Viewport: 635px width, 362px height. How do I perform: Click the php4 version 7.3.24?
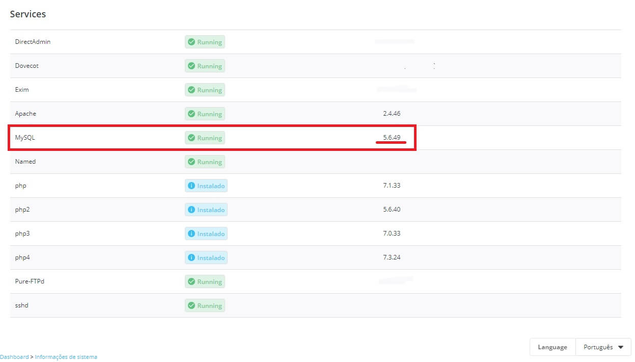(x=392, y=257)
